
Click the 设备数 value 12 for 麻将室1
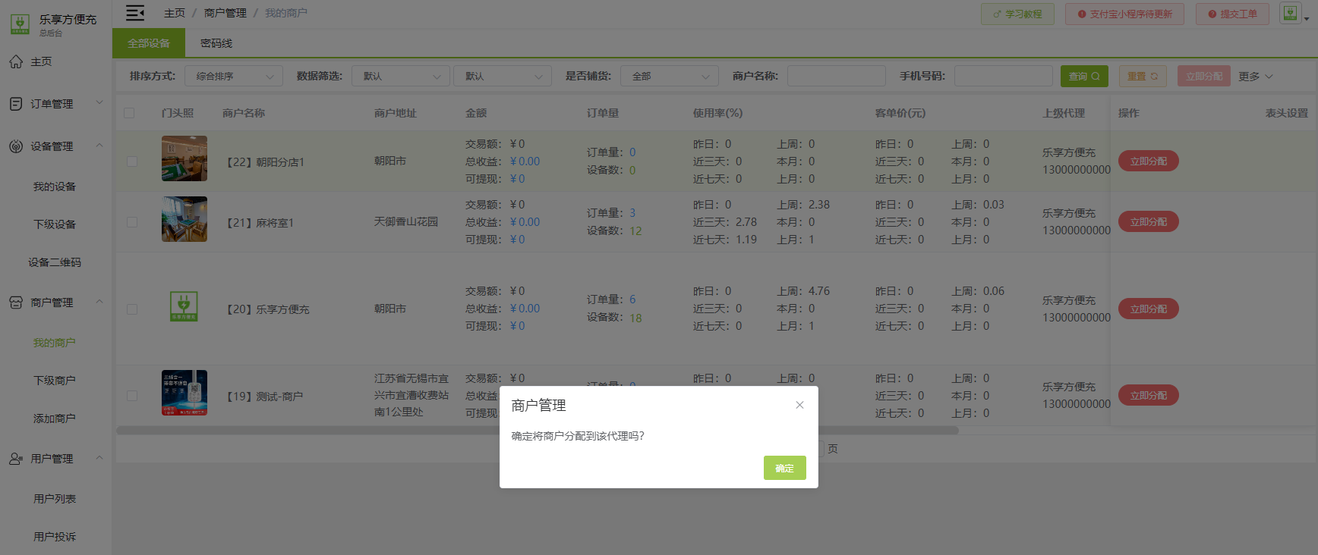click(635, 231)
